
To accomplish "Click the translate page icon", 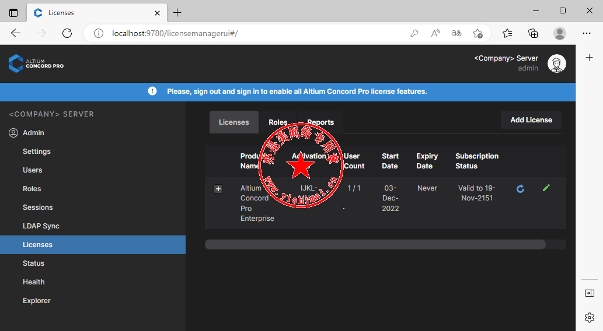I will (x=456, y=33).
